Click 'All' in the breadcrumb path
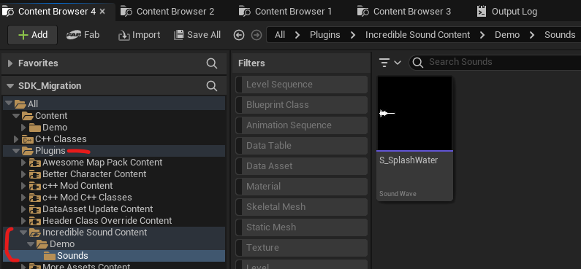This screenshot has width=581, height=269. (x=280, y=35)
